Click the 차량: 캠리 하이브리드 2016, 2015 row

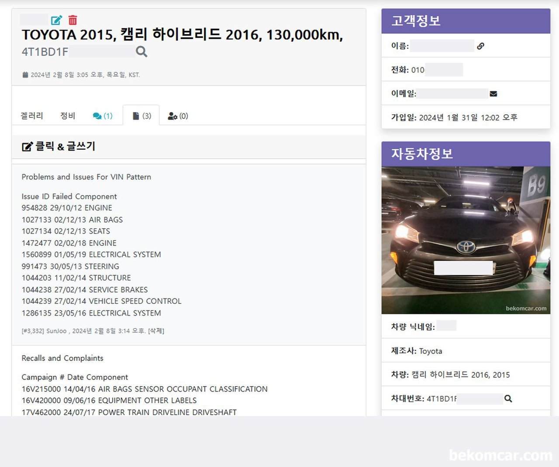tap(466, 374)
